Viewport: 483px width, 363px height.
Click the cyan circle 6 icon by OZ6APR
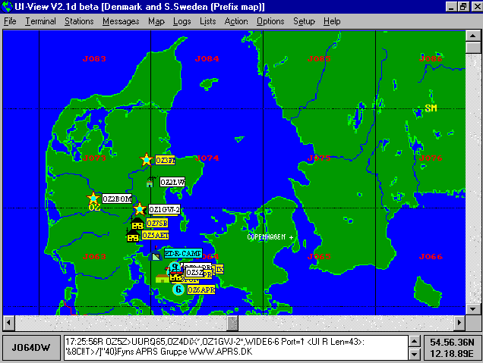pyautogui.click(x=178, y=289)
